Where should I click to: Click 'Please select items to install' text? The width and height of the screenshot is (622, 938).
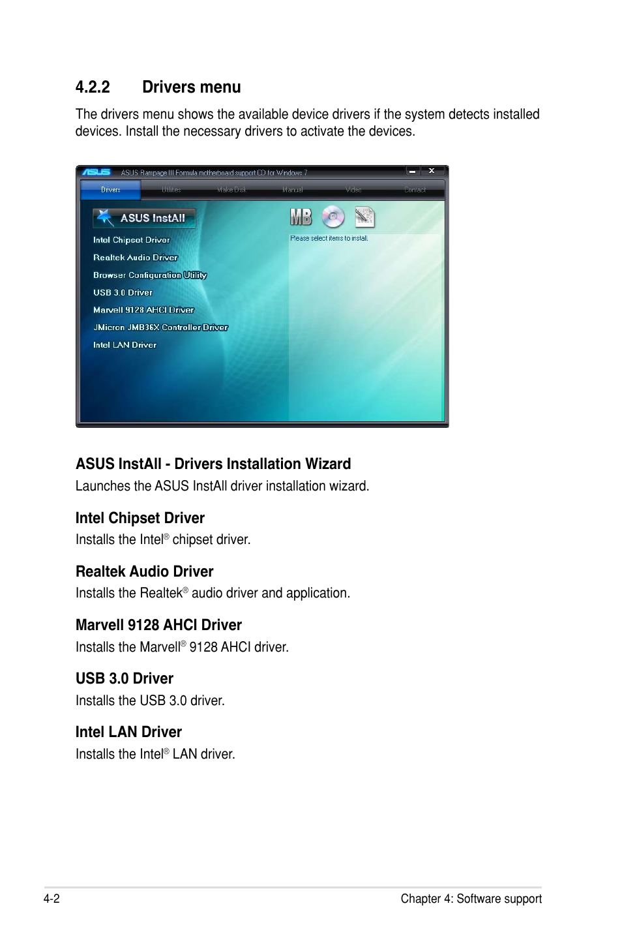(329, 239)
